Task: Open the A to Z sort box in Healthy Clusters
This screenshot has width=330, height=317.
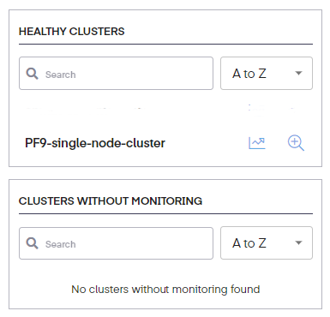Action: [267, 74]
